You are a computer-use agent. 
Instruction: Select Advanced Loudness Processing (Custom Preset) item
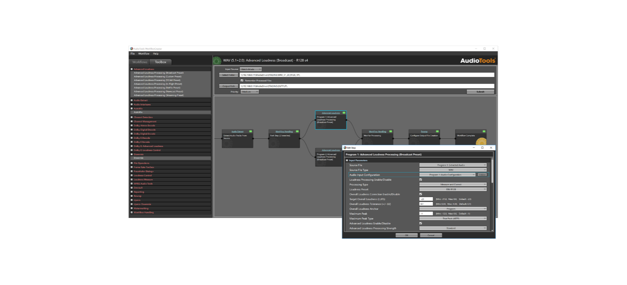158,77
